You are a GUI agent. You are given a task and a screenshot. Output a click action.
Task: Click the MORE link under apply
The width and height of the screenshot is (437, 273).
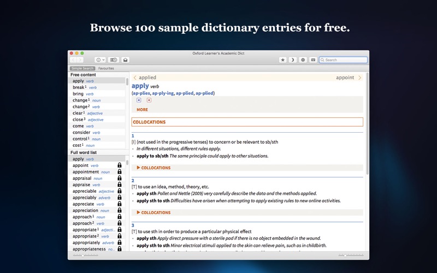(x=142, y=110)
